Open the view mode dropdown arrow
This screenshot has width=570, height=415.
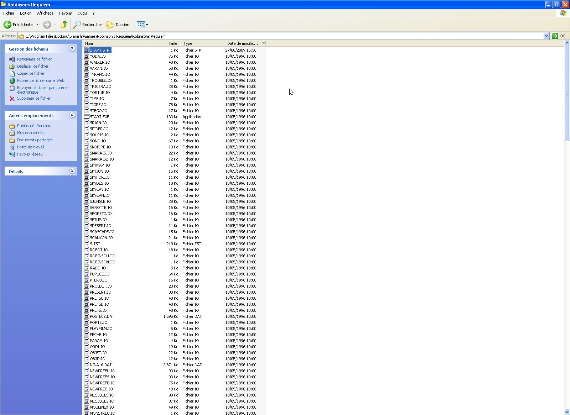(x=147, y=25)
